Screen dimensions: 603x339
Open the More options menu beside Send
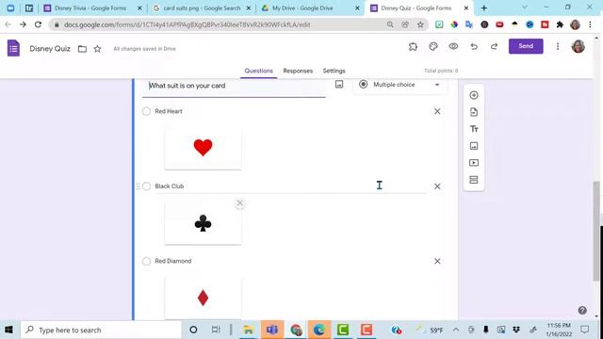point(558,46)
